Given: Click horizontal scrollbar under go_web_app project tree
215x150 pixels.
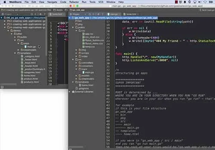Looking at the screenshot, I should (x=76, y=147).
